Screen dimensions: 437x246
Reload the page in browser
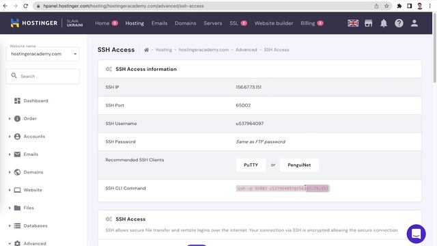(x=26, y=6)
